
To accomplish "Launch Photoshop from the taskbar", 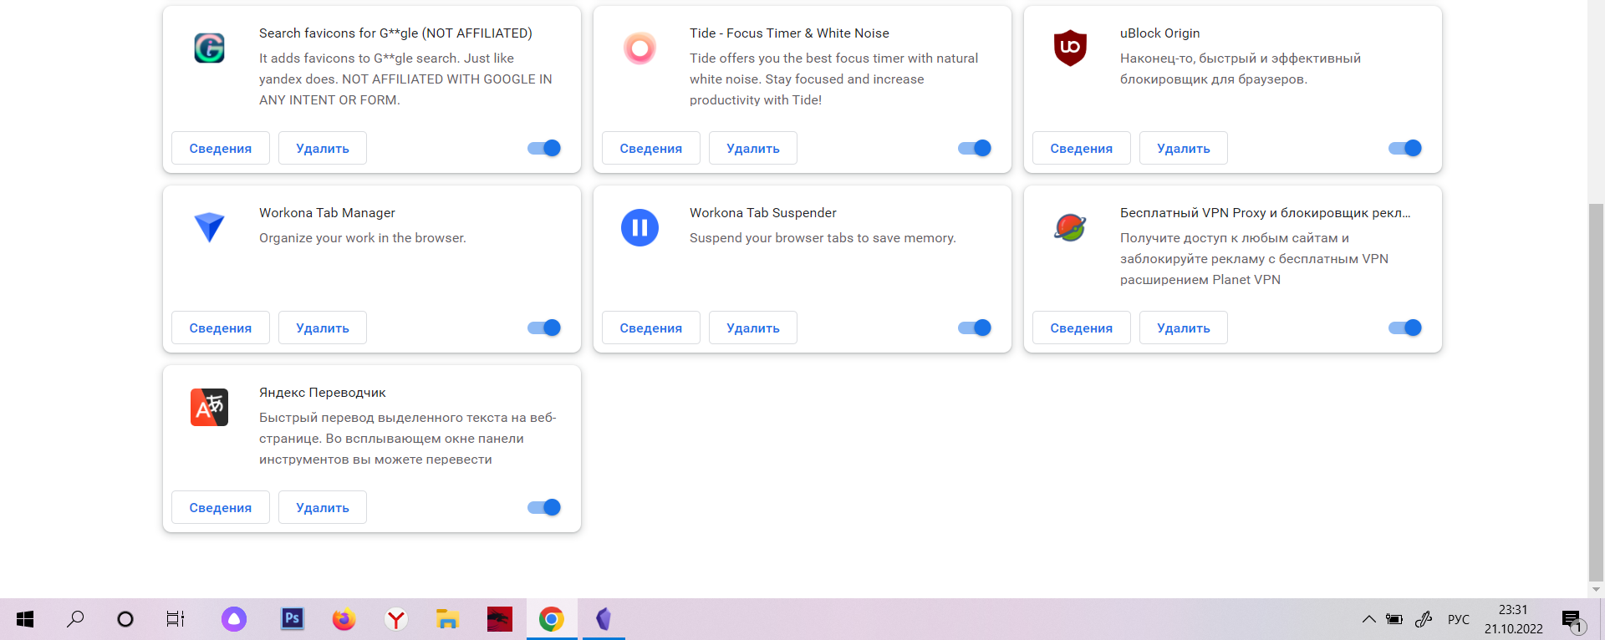I will click(292, 618).
